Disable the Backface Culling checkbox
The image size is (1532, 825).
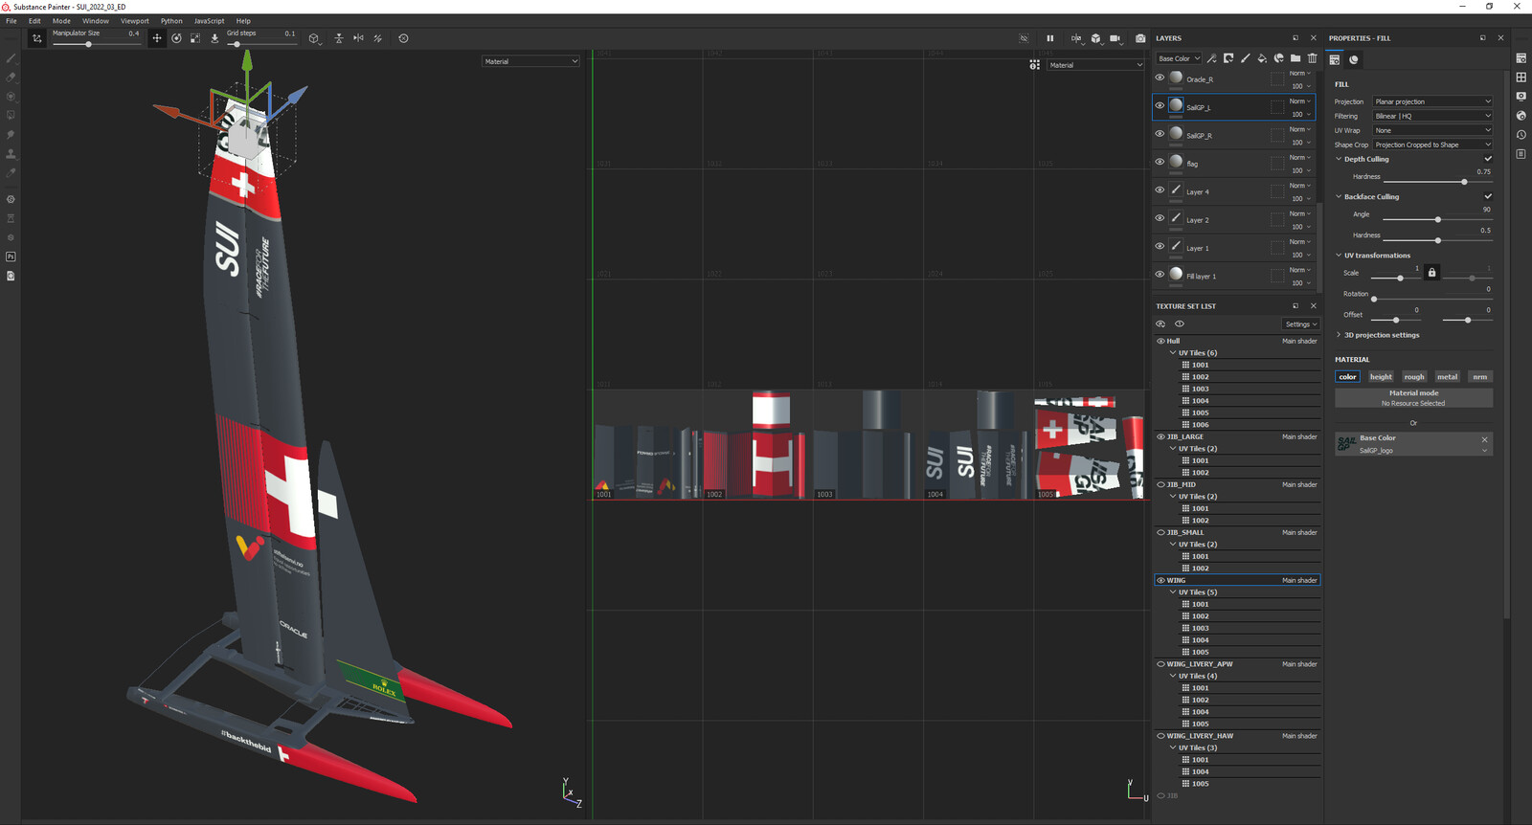(1488, 196)
